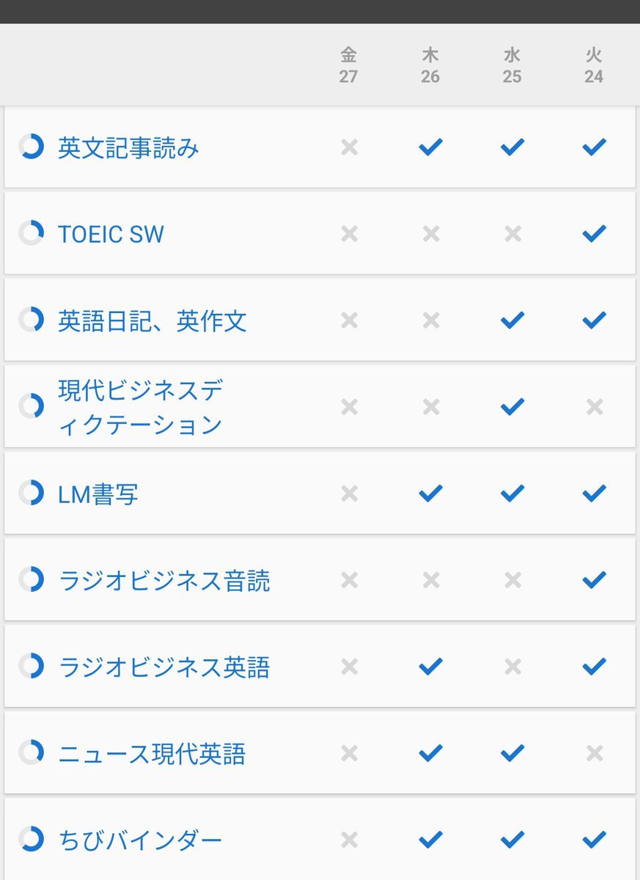Image resolution: width=640 pixels, height=880 pixels.
Task: Click progress ring beside LM書写
Action: tap(32, 493)
